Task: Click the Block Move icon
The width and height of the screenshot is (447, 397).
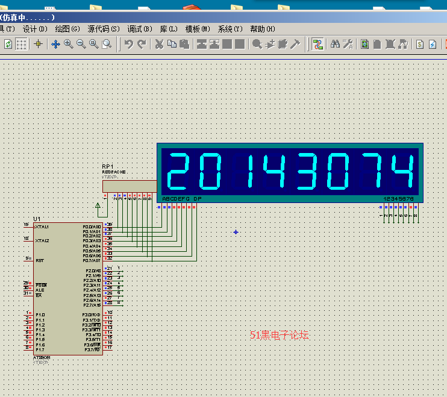Action: click(214, 44)
